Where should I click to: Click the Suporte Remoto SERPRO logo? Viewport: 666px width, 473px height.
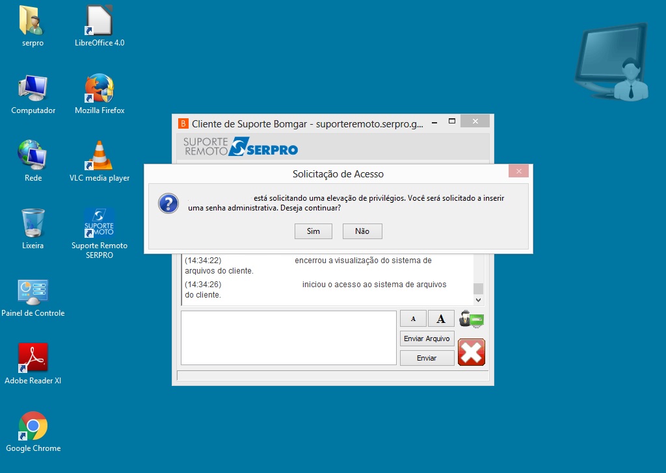241,147
